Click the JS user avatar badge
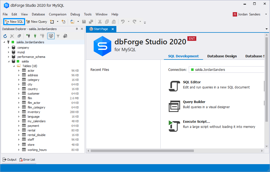Screen dimensions: 270x172 [x=235, y=14]
